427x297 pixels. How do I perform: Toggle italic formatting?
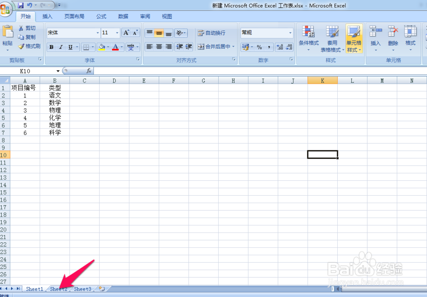coord(61,47)
